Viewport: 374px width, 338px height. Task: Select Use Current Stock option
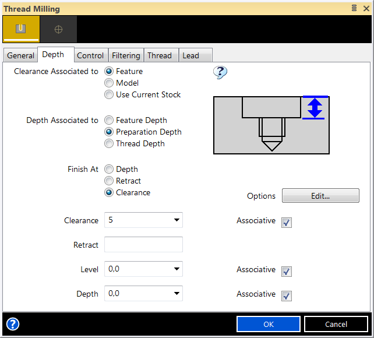[109, 94]
